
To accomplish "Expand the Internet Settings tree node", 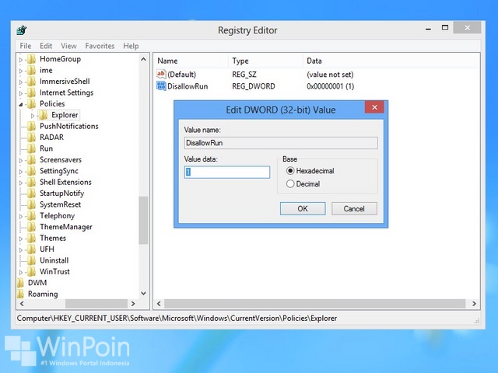I will 21,93.
